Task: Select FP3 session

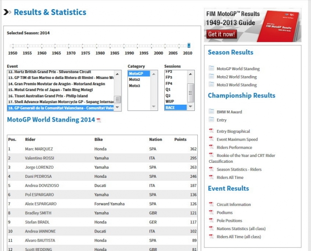Action: click(175, 78)
